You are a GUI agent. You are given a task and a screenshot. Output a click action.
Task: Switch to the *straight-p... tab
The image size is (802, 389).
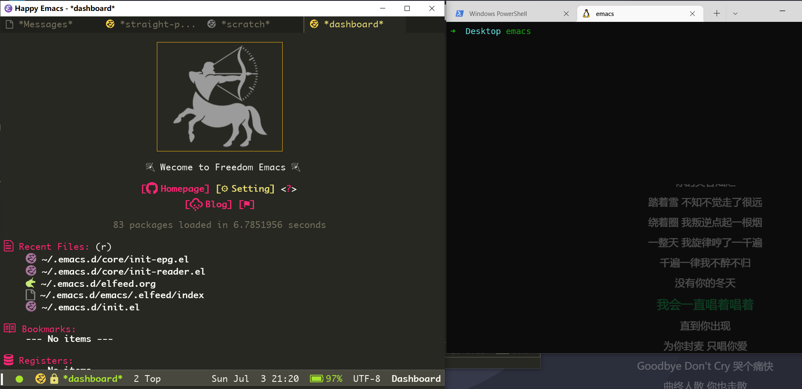151,24
